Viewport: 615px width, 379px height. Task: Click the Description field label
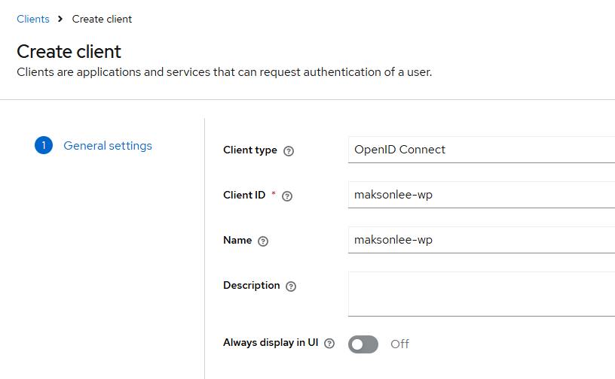252,286
